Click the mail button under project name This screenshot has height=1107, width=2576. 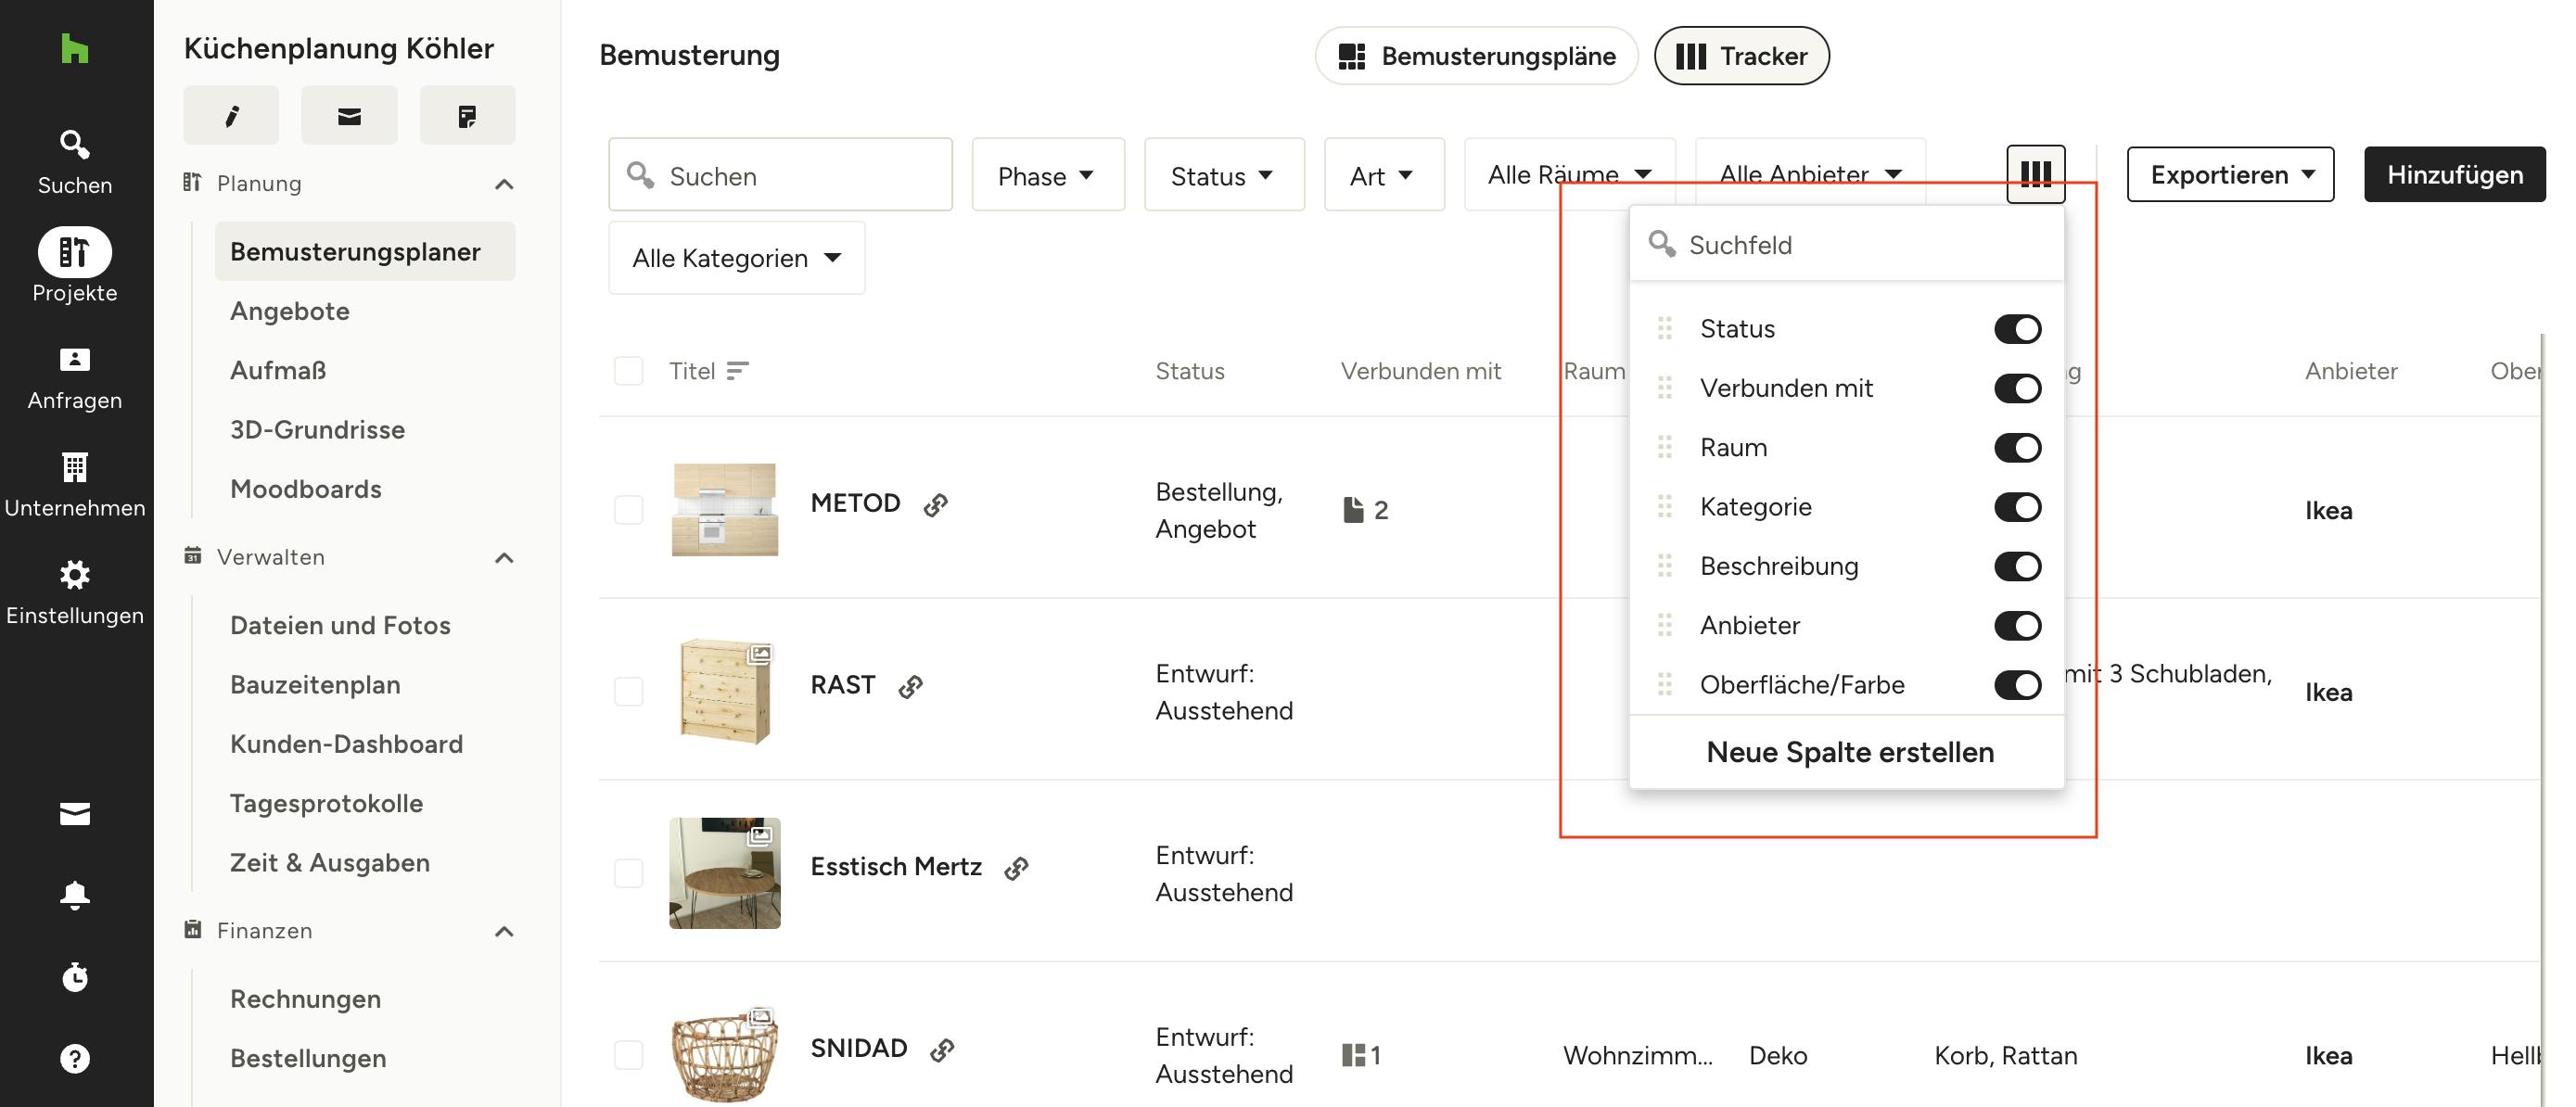(x=349, y=116)
